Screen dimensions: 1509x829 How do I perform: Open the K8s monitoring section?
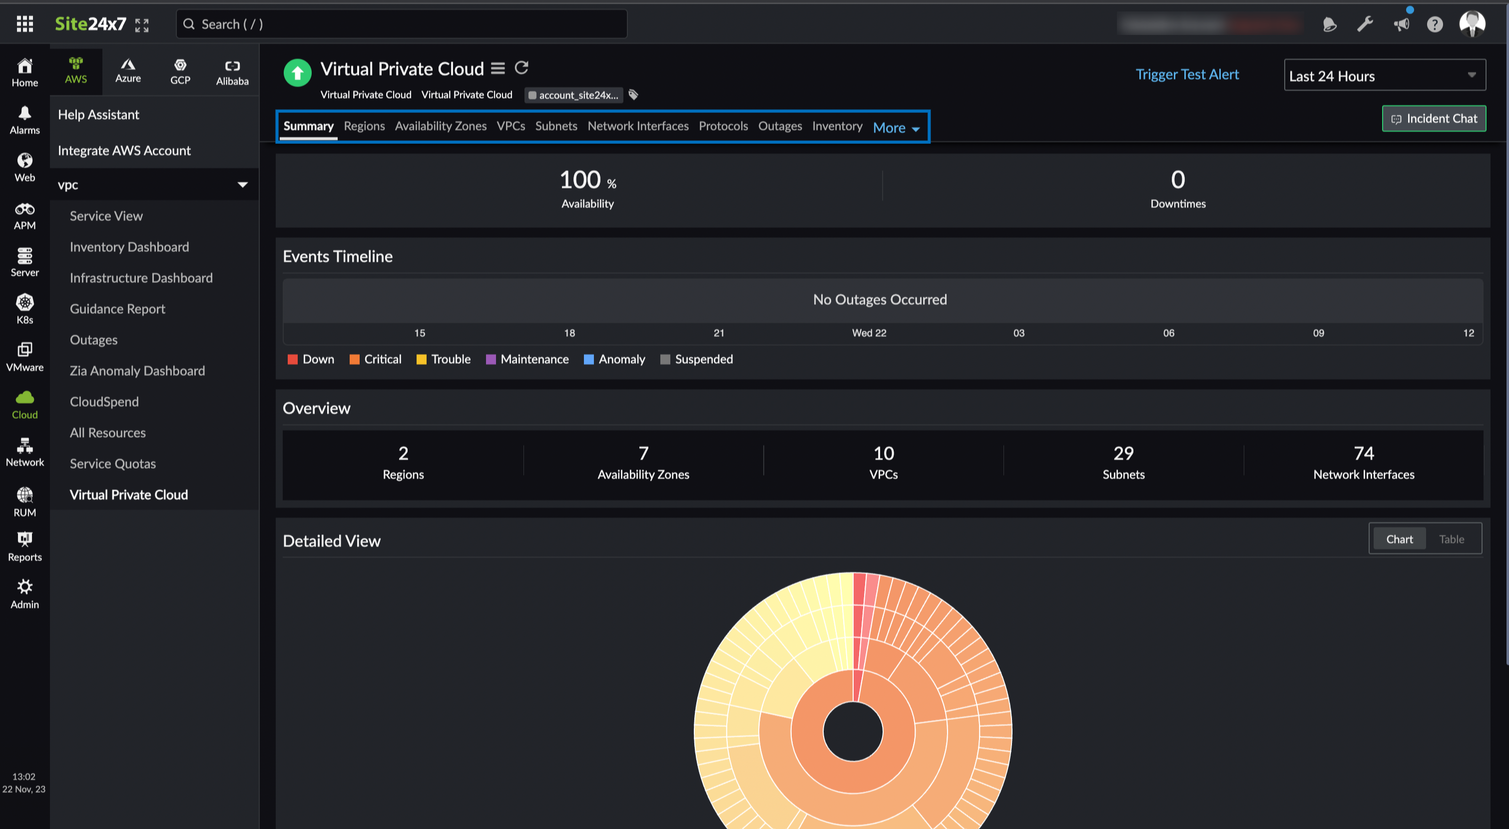tap(24, 309)
